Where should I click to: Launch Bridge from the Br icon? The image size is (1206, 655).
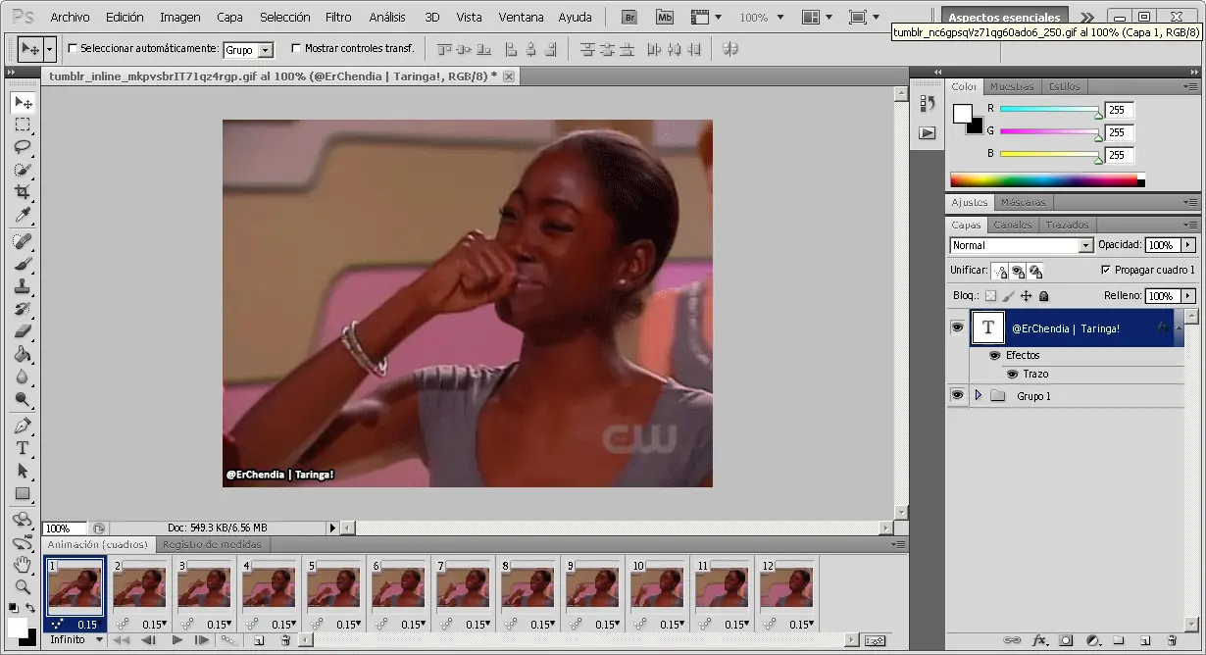(x=631, y=17)
